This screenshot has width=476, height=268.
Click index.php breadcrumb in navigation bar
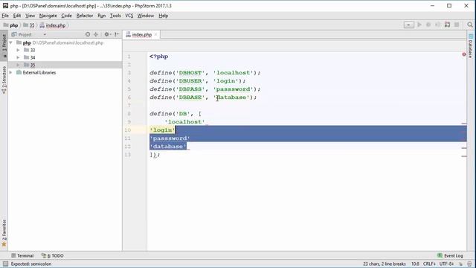53,25
